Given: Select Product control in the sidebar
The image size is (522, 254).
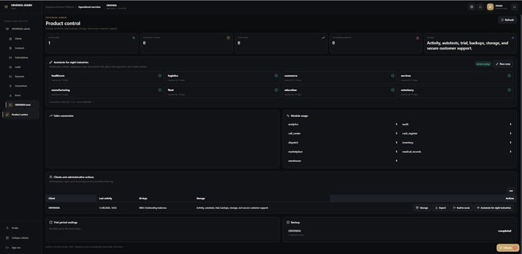Looking at the screenshot, I should tap(21, 115).
